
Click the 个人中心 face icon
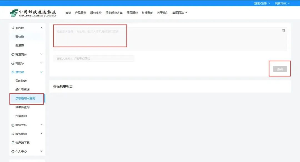pos(13,151)
